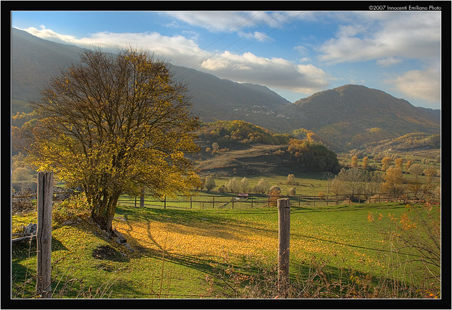Click the ©2007 Innocenti Emiliano Photo watermark
This screenshot has height=310, width=452.
405,7
